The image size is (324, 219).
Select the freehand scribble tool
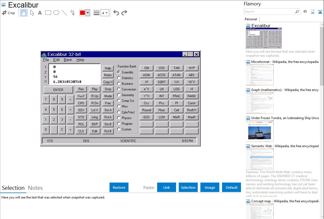point(72,13)
